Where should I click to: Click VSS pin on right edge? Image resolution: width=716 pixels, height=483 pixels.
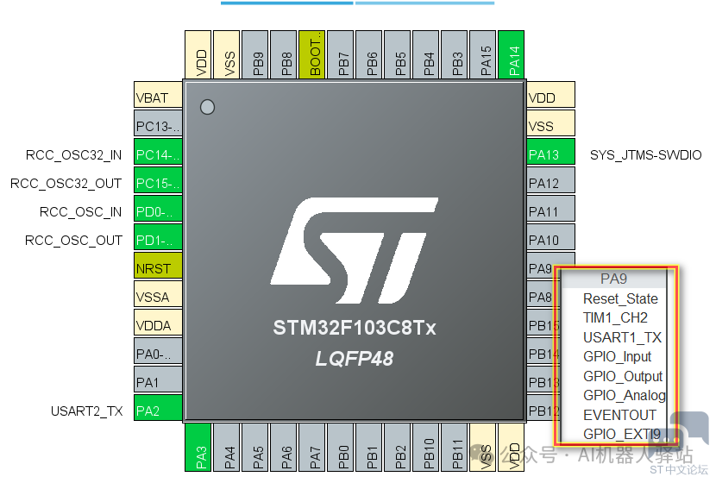coord(550,122)
